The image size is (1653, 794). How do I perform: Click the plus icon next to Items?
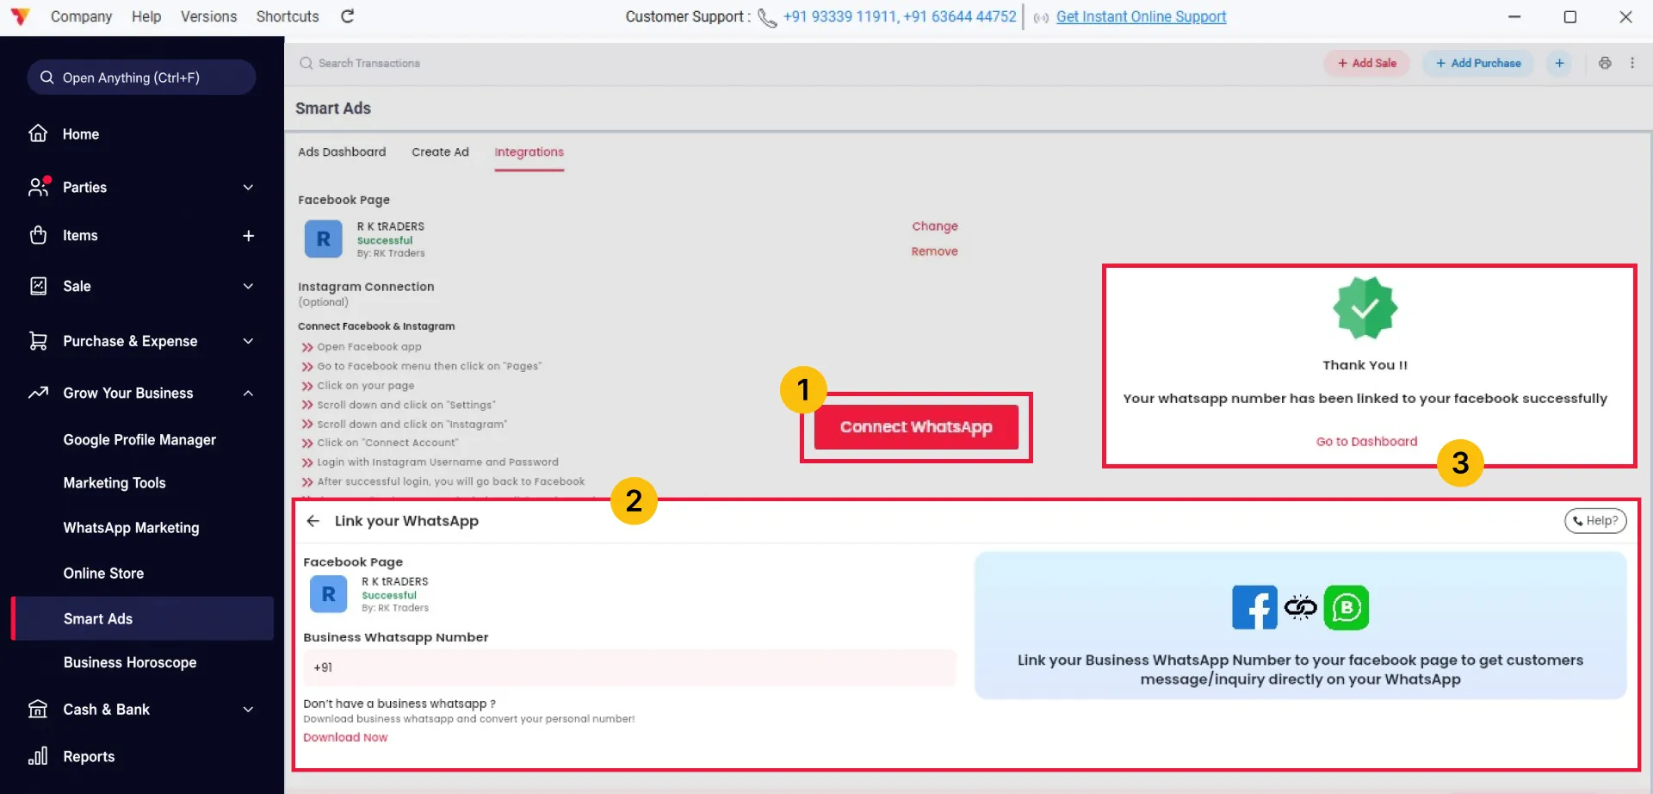pos(248,235)
